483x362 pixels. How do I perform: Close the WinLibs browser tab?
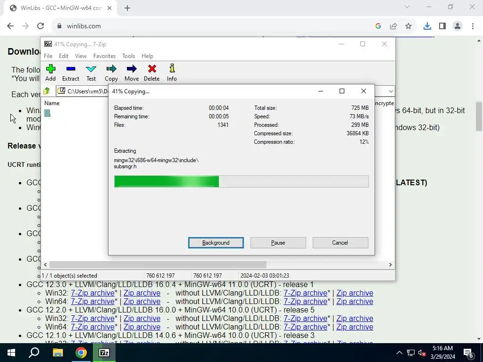(x=109, y=8)
